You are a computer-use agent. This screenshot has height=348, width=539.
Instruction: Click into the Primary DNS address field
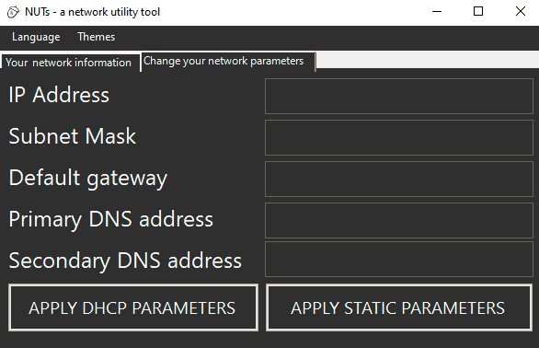point(399,220)
